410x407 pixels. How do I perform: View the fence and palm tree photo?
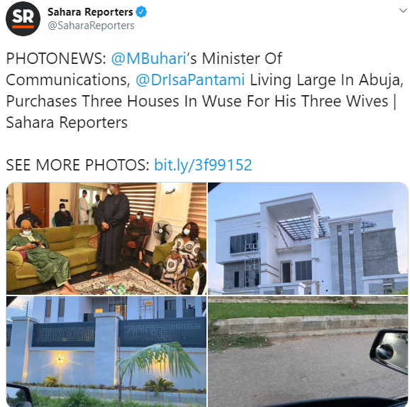pyautogui.click(x=106, y=352)
